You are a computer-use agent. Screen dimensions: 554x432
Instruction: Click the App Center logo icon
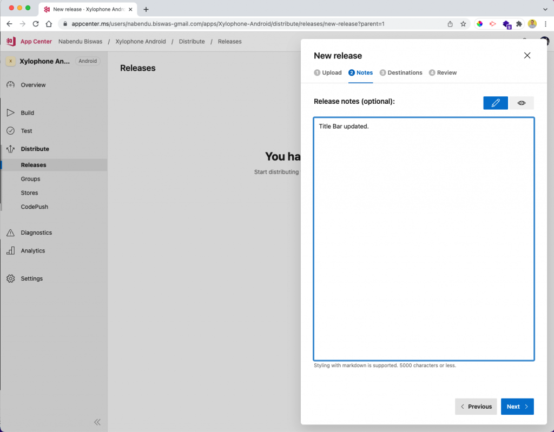[x=11, y=41]
